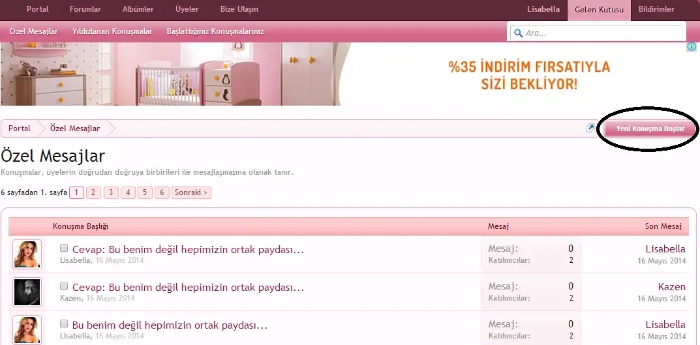Click in the Ara search field
This screenshot has height=345, width=700.
(x=600, y=33)
